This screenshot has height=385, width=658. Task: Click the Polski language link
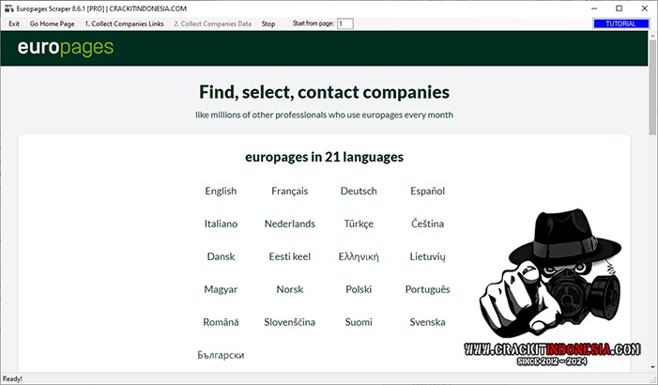coord(359,290)
